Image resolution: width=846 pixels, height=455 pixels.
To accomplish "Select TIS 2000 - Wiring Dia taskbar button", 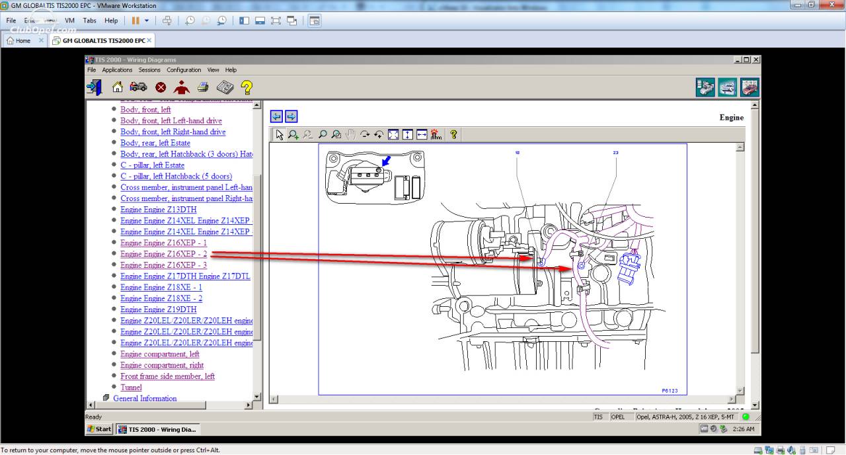I will (x=157, y=429).
